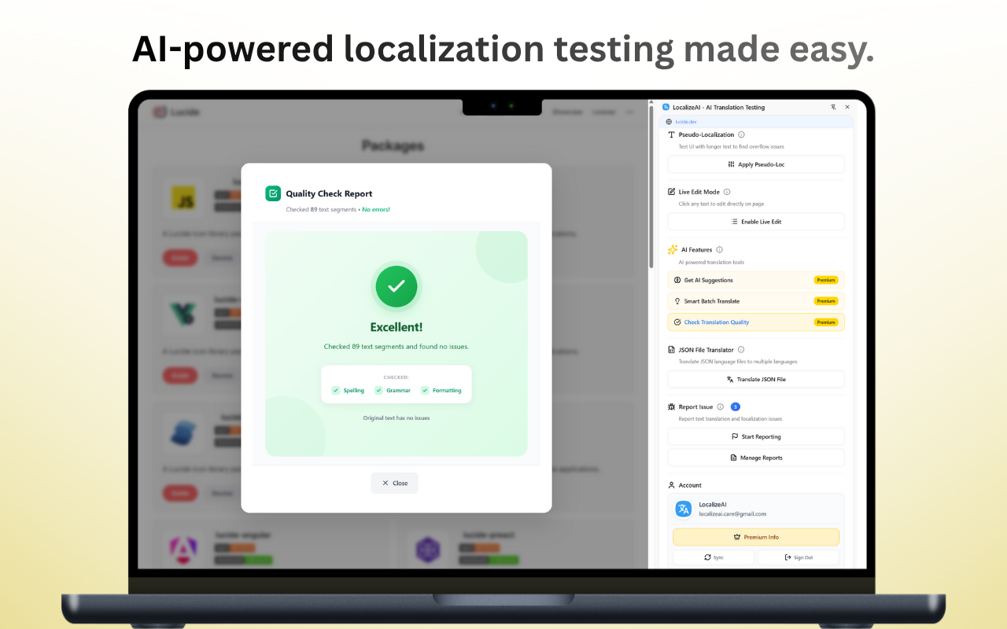Enable Live Edit mode
1007x629 pixels.
point(755,222)
